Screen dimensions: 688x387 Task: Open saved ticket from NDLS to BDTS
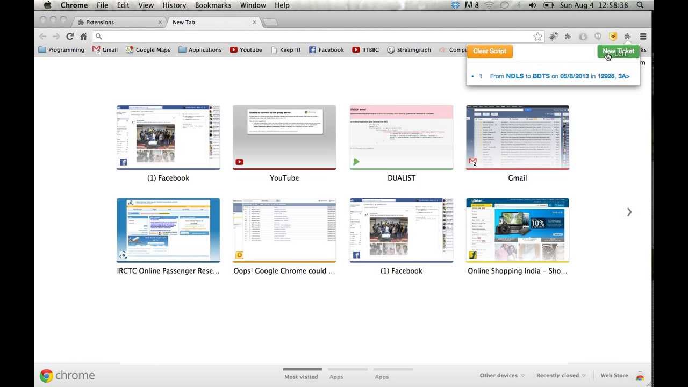pos(560,76)
